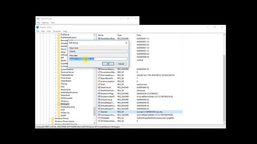Expand the Winlogon tree node

click(x=55, y=104)
